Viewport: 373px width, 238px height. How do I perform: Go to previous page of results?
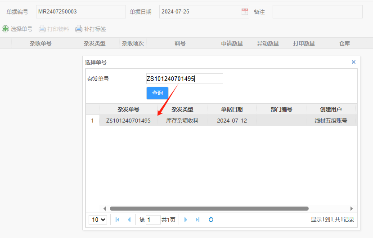[129, 220]
